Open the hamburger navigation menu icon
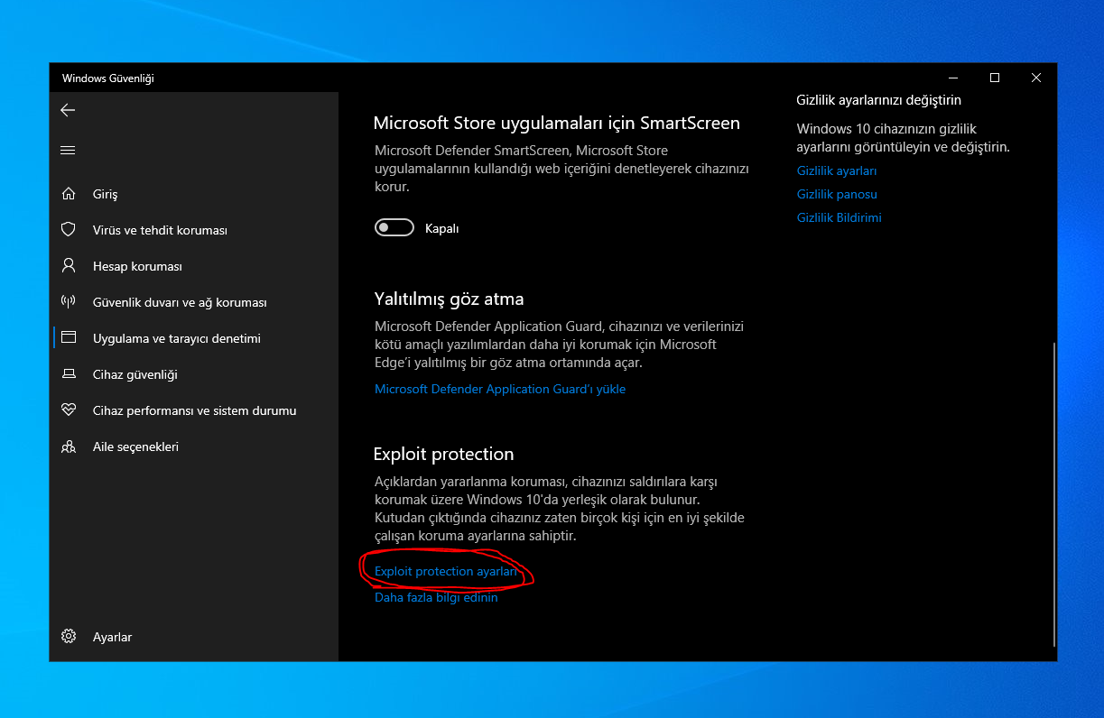Image resolution: width=1104 pixels, height=718 pixels. pos(68,150)
